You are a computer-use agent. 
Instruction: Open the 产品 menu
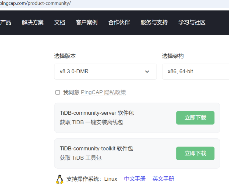(x=6, y=22)
